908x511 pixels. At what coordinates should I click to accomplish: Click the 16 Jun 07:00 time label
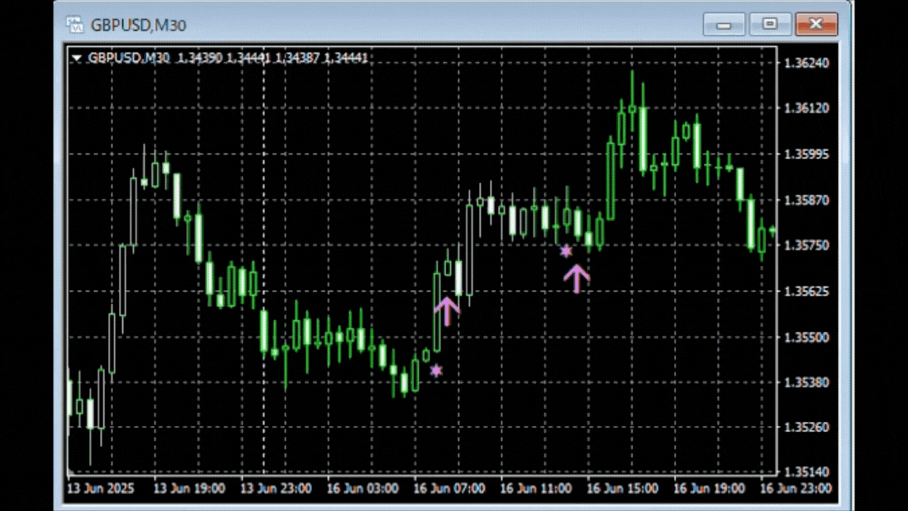(448, 488)
